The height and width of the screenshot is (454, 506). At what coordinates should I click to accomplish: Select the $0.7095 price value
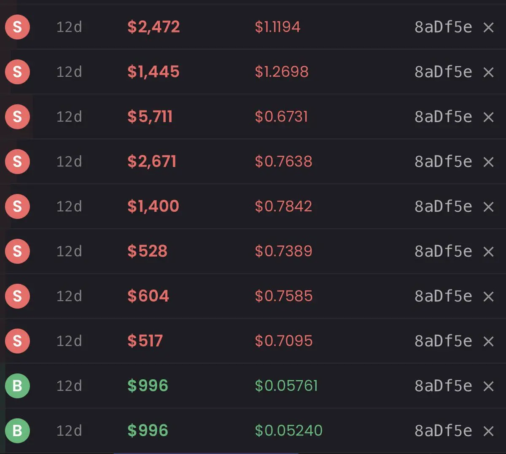tap(284, 341)
